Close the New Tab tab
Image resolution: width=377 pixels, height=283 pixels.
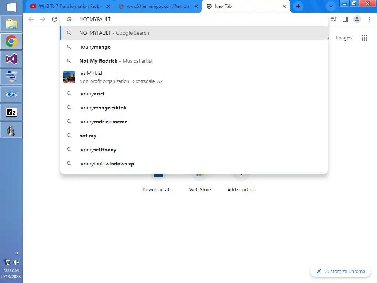coord(284,6)
